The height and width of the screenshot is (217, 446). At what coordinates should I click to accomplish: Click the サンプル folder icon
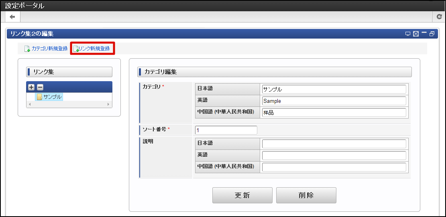[x=39, y=97]
